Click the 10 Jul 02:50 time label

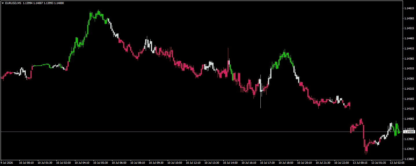(x=63, y=163)
